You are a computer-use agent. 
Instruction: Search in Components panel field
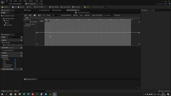pos(15,13)
